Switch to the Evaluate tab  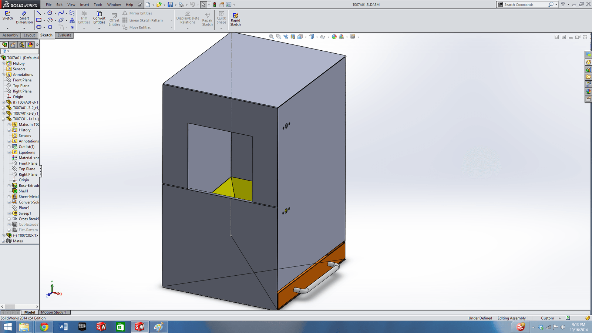[x=64, y=35]
